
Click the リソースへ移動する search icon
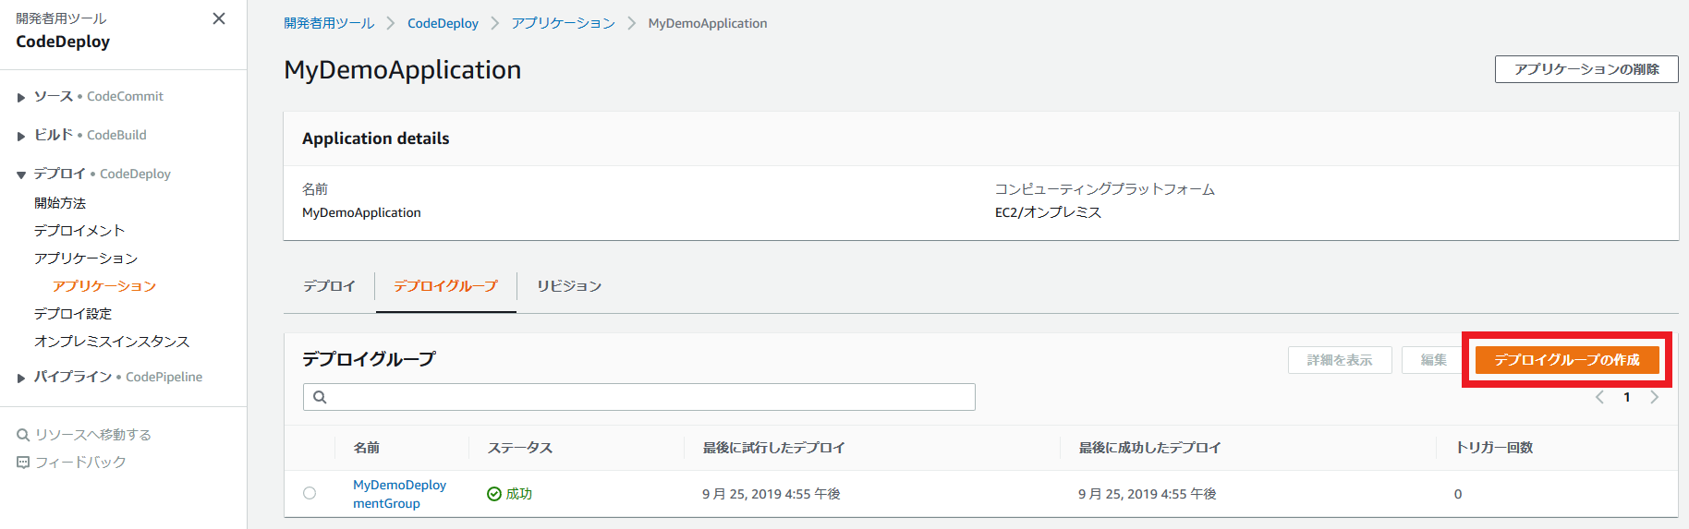(23, 435)
